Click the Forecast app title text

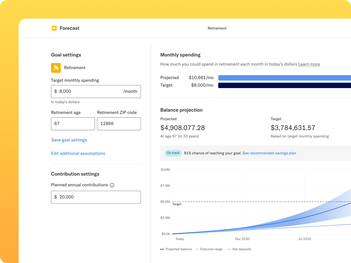(69, 28)
